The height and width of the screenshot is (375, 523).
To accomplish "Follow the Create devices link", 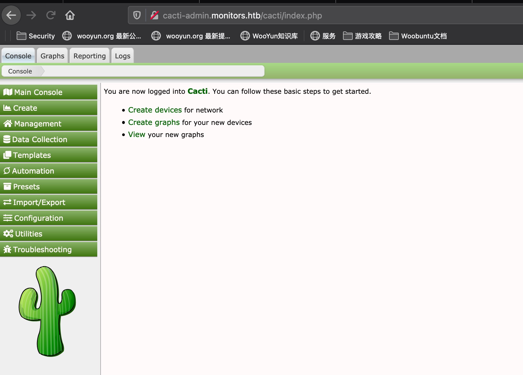I will pyautogui.click(x=155, y=110).
